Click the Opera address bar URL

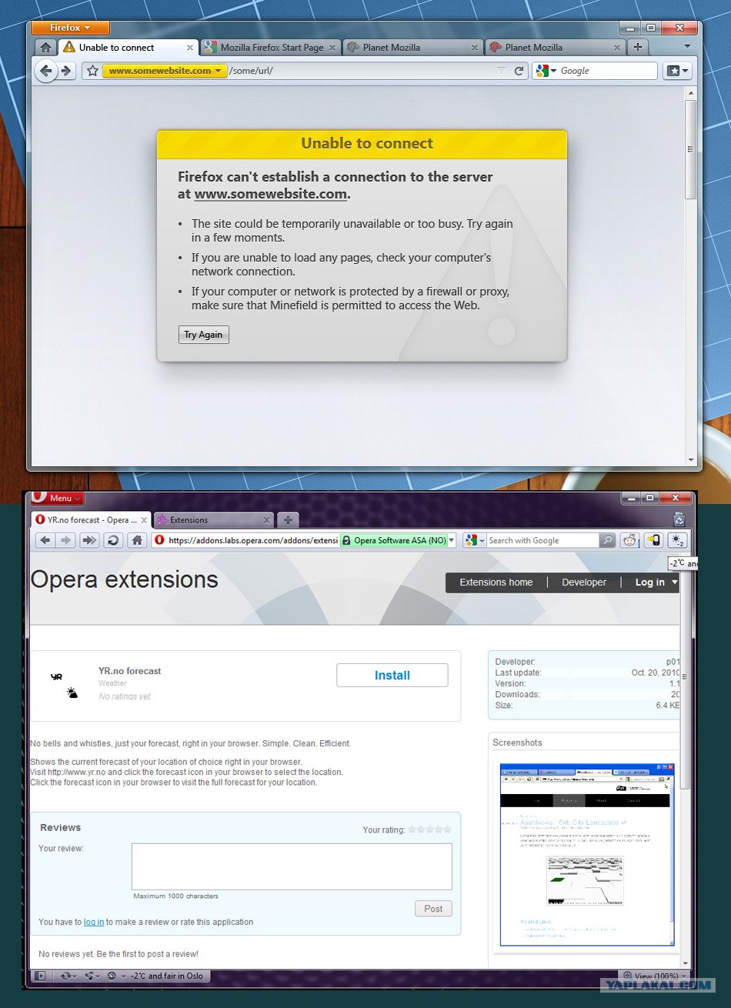(252, 540)
